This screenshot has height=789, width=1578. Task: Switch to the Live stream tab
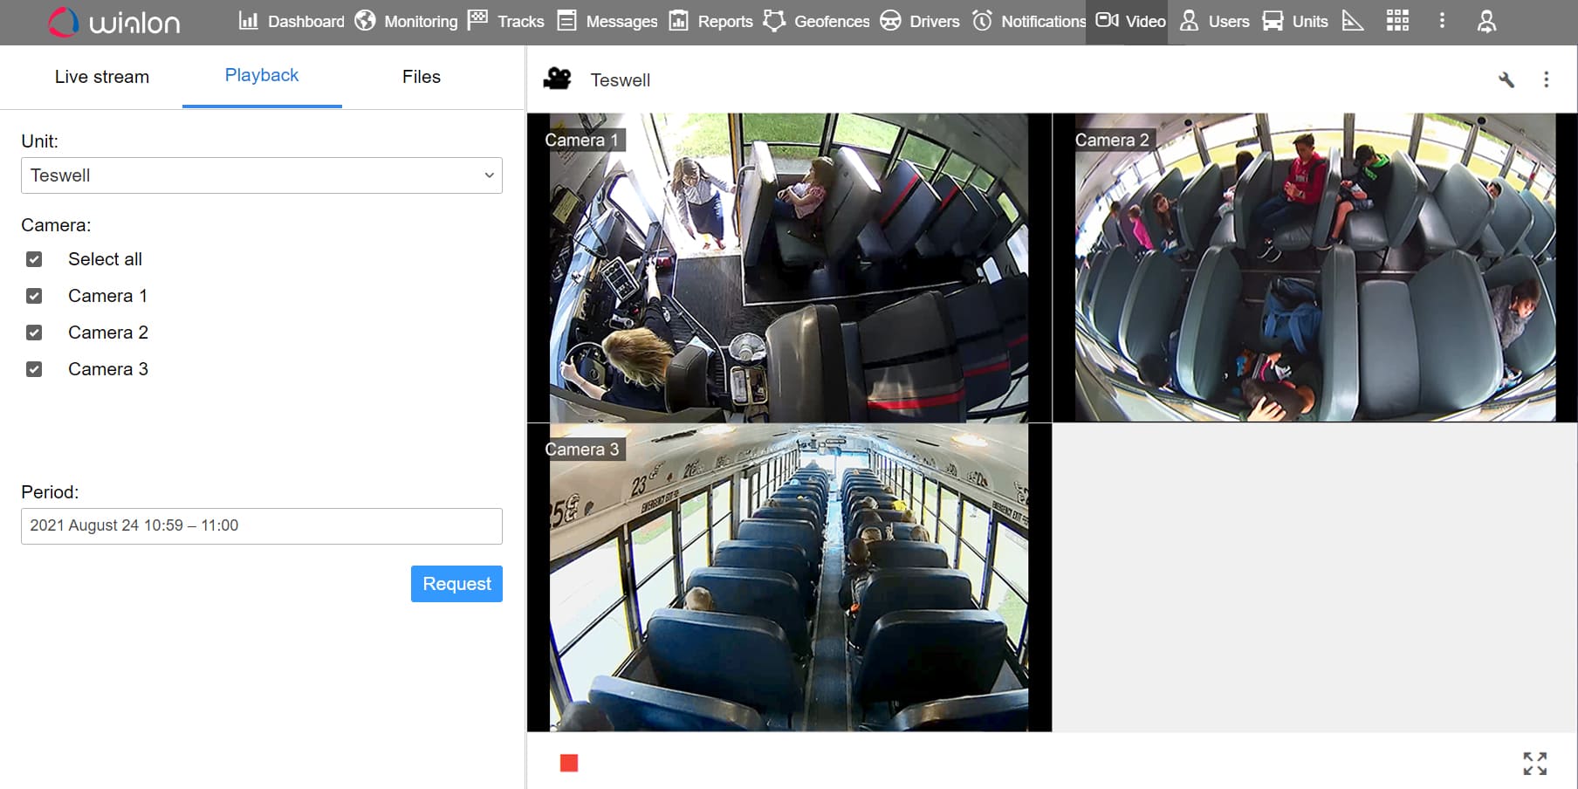coord(102,77)
